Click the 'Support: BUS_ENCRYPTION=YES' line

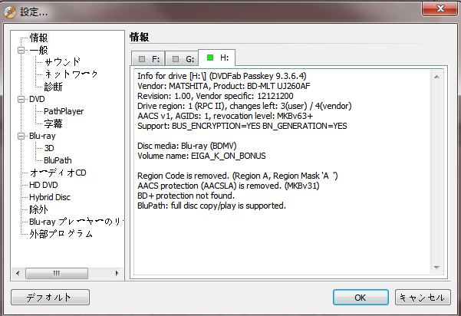click(242, 126)
